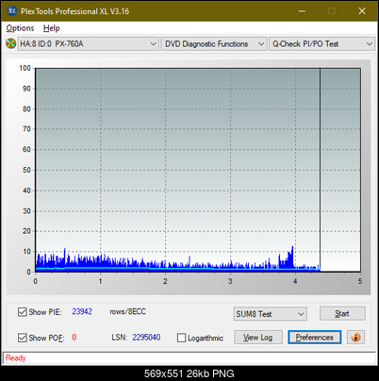
Task: Open the orange info icon button
Action: click(x=355, y=338)
